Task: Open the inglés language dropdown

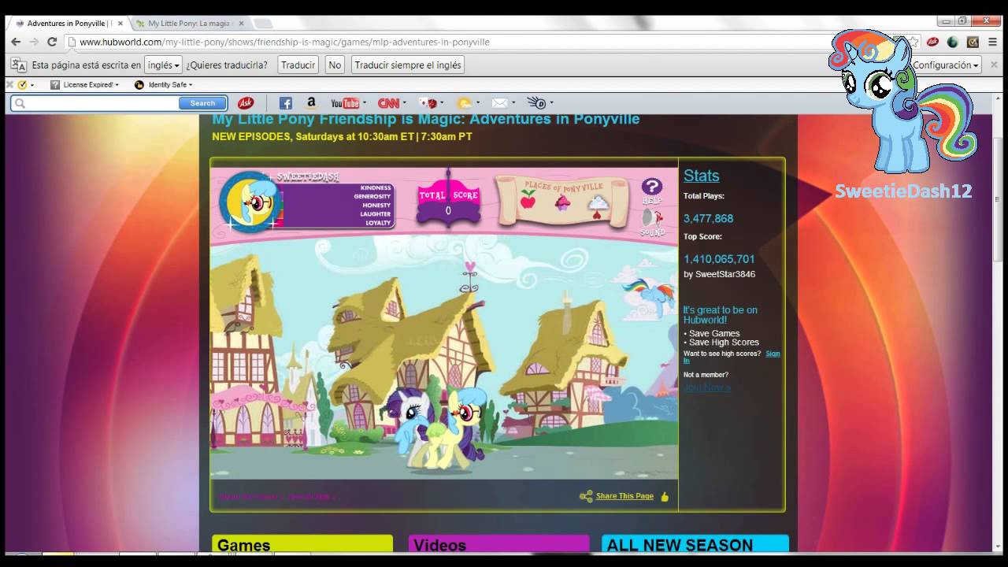Action: pos(163,65)
